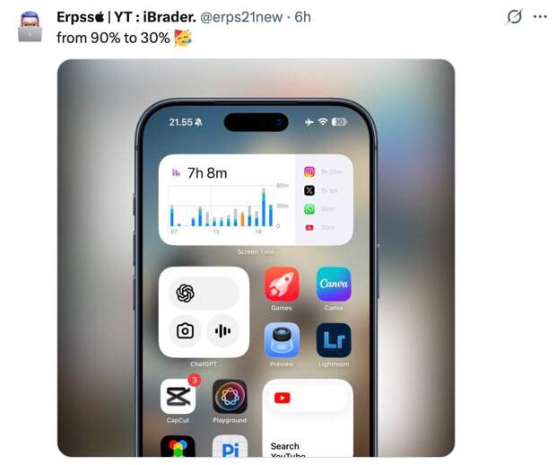Image resolution: width=556 pixels, height=465 pixels.
Task: Open the CapCut app with badge
Action: pyautogui.click(x=178, y=396)
